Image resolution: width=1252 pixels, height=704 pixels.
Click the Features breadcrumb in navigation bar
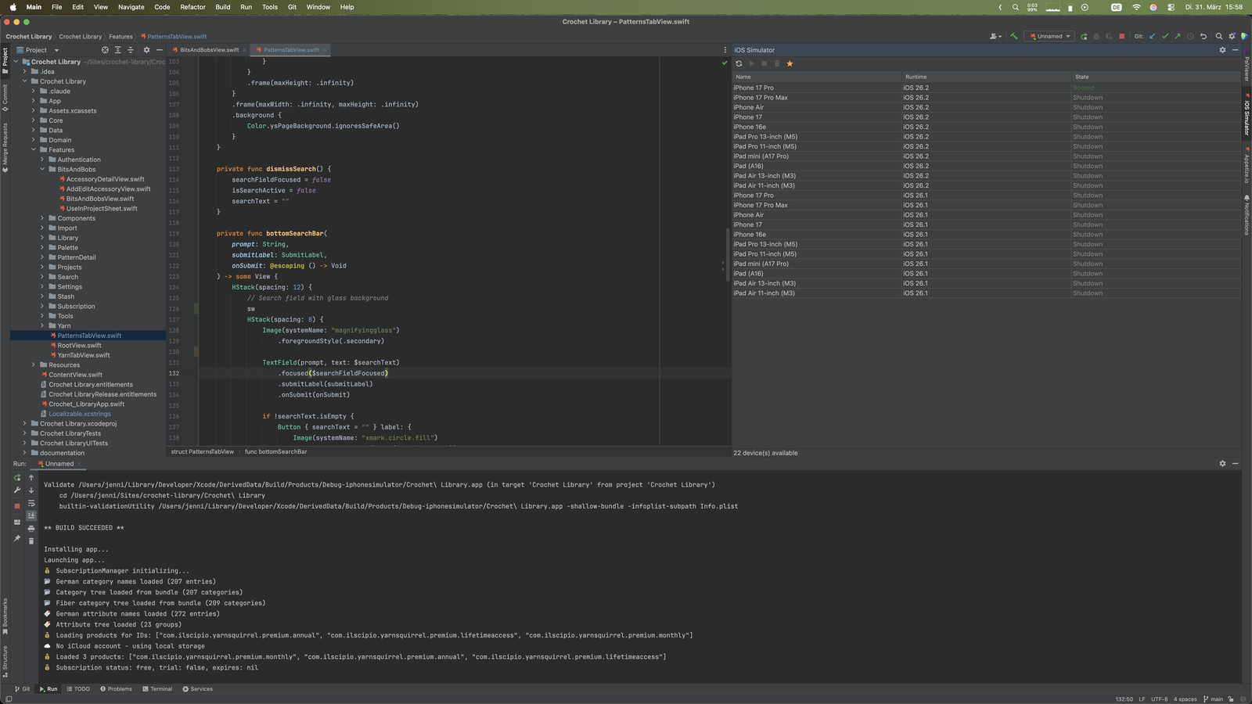[x=121, y=37]
